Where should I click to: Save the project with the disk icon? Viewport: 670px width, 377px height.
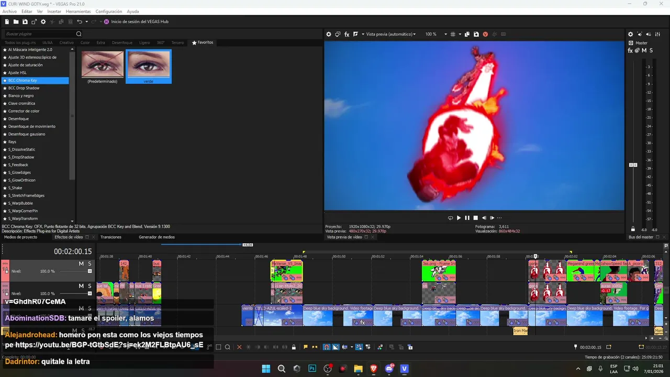point(25,21)
